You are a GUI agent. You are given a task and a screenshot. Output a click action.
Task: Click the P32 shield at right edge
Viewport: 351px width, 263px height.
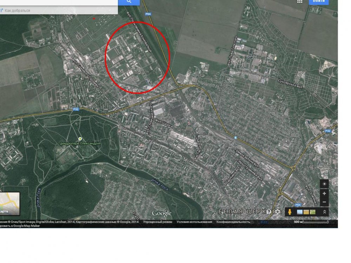[328, 131]
